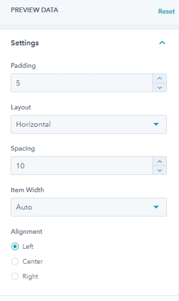Viewport: 179px width, 301px height.
Task: Decrease Spacing with the down arrow
Action: 160,170
